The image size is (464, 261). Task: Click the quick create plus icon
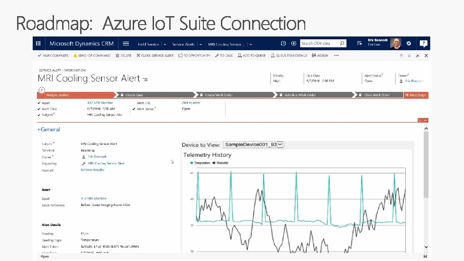pyautogui.click(x=293, y=44)
